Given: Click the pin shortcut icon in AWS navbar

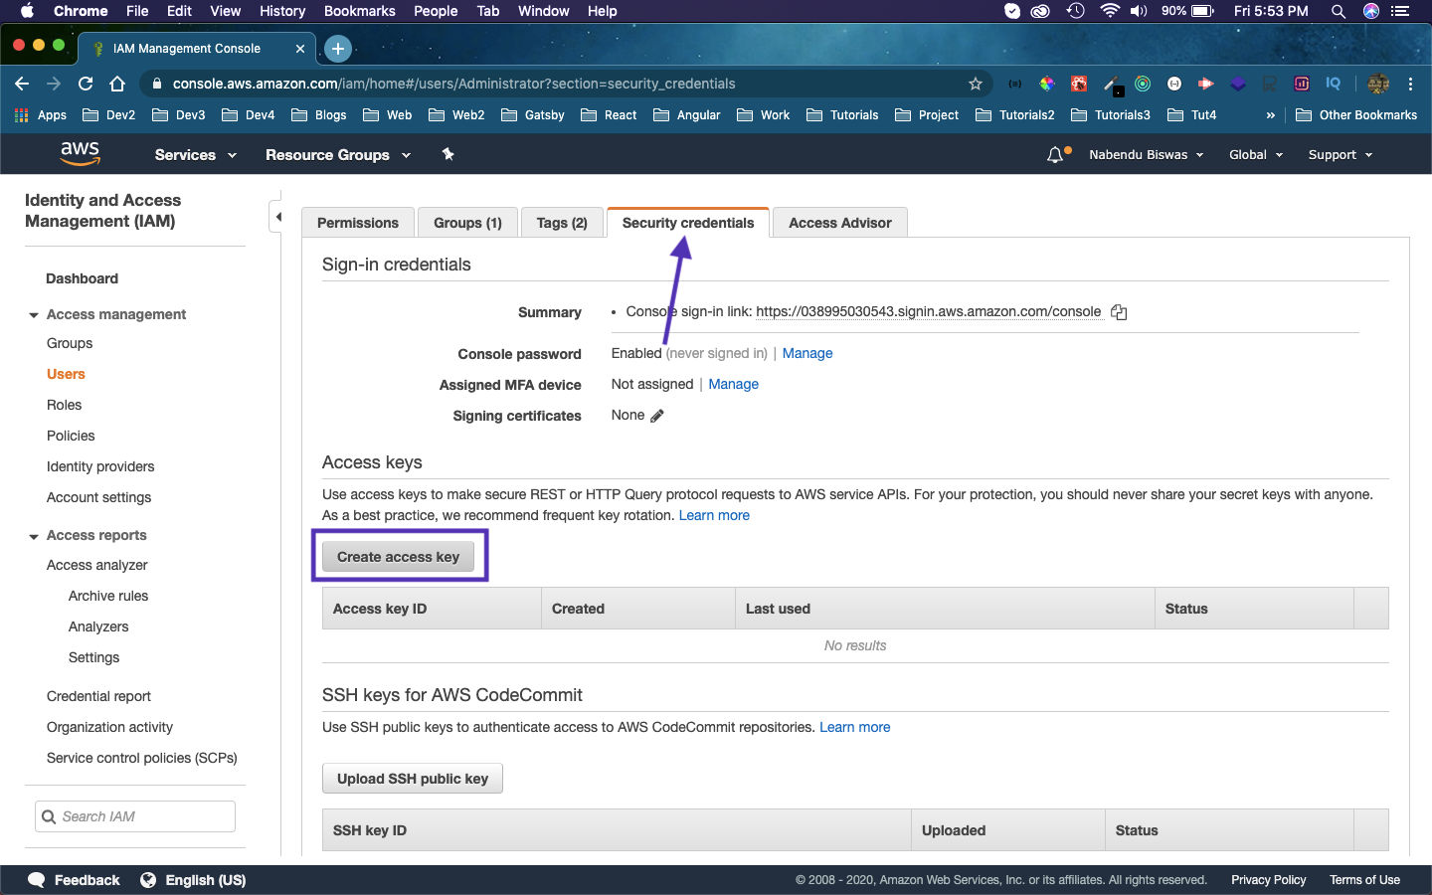Looking at the screenshot, I should (x=447, y=154).
